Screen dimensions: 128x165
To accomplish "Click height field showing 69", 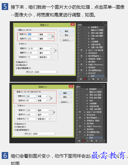I will (x=31, y=100).
